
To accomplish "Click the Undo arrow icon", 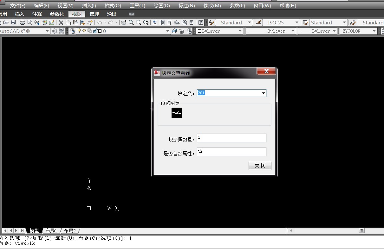I will pos(100,22).
